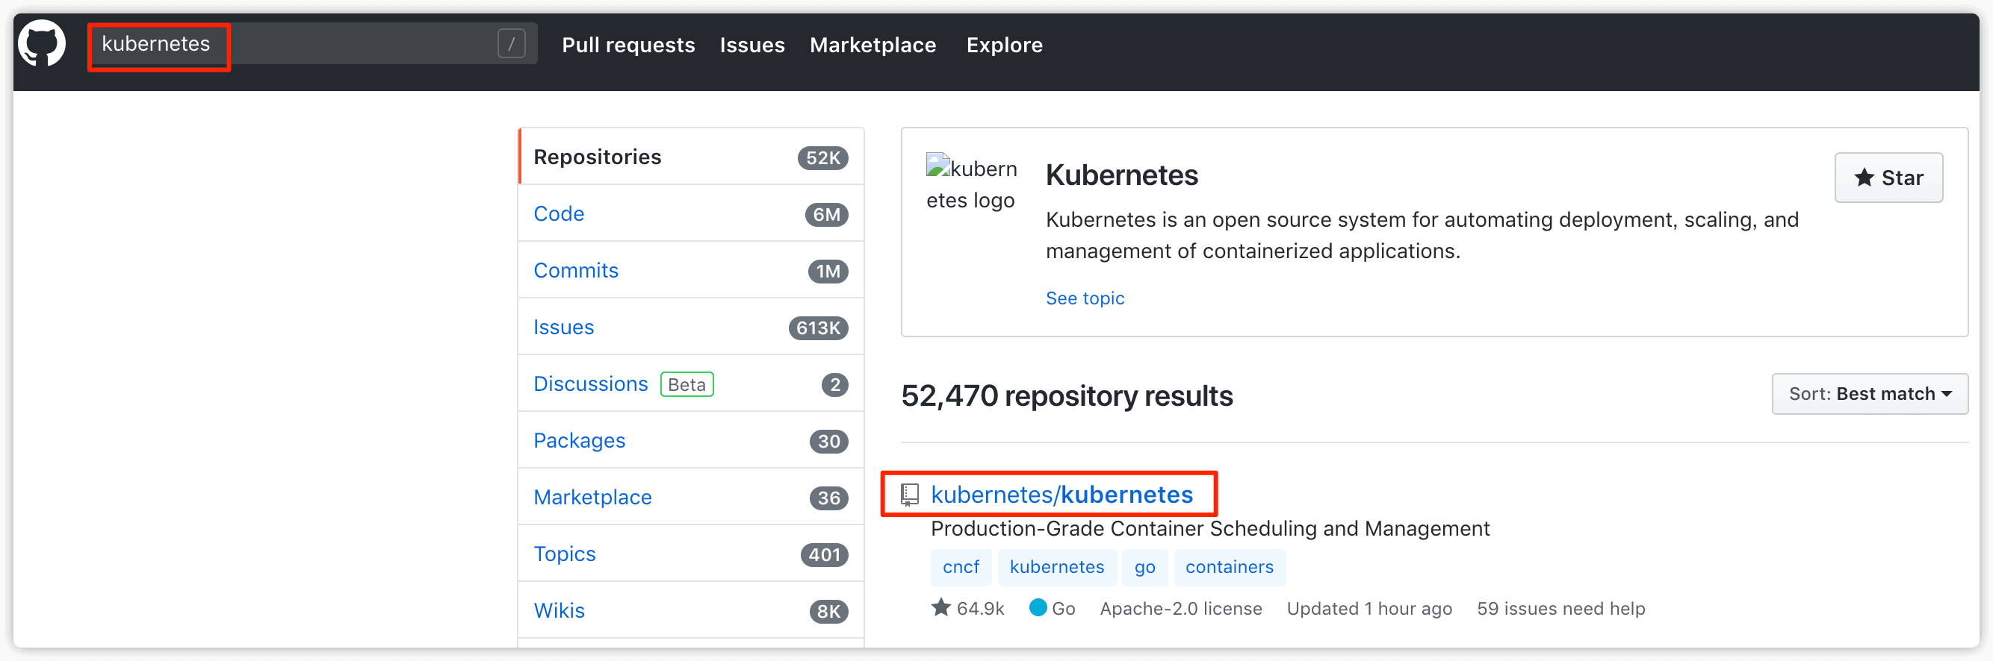1993x661 pixels.
Task: Select the cncf topic tag
Action: pyautogui.click(x=960, y=567)
